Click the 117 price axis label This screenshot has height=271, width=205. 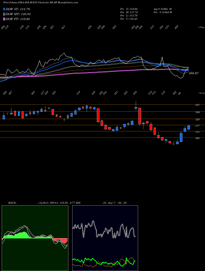pyautogui.click(x=197, y=126)
